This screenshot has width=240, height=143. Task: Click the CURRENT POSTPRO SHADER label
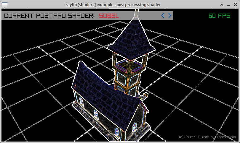49,16
